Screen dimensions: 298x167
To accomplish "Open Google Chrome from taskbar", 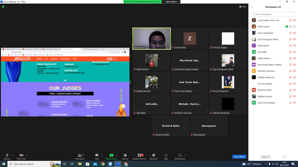I will 102,164.
